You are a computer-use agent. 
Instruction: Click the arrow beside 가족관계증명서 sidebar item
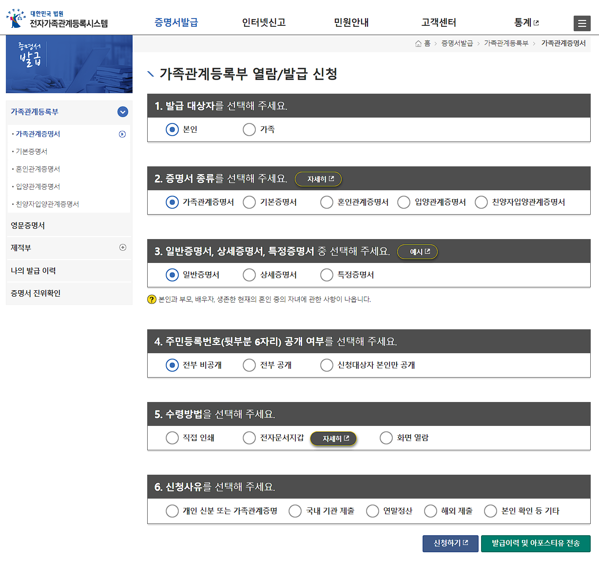click(122, 134)
